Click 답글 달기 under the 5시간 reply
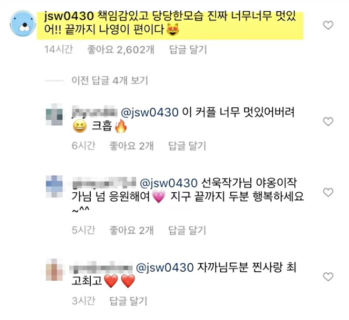The image size is (349, 320). 187,230
